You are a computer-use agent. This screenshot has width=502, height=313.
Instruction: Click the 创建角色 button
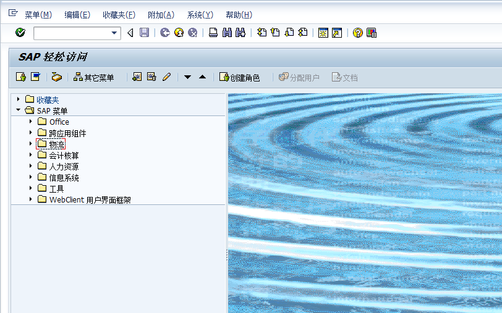click(x=239, y=77)
